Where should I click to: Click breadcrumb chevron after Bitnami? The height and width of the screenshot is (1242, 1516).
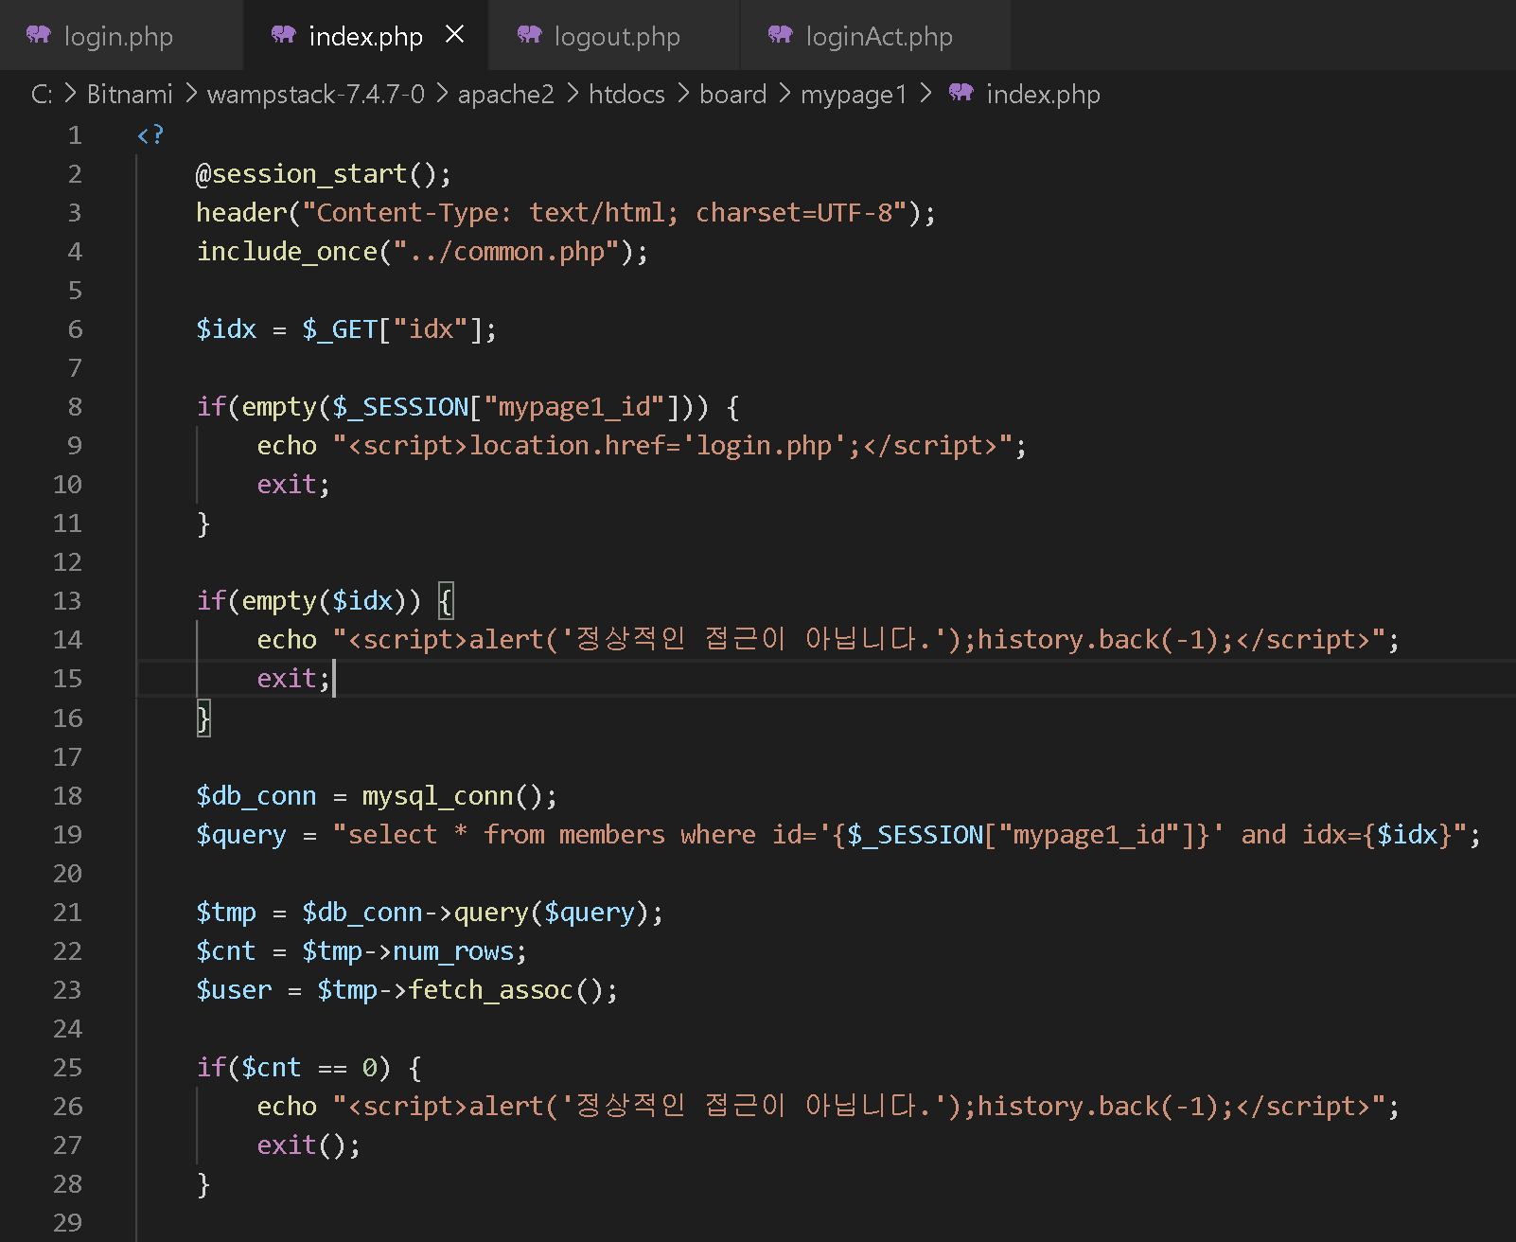coord(190,94)
